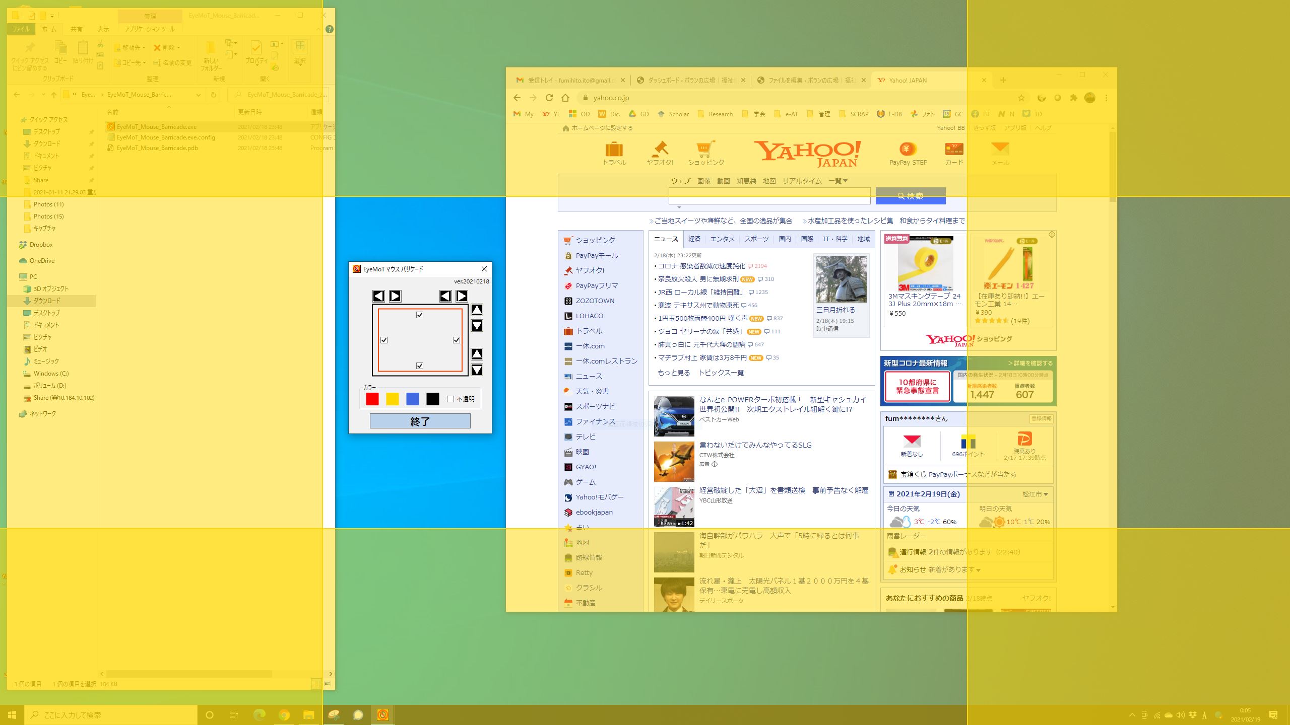
Task: Open the Research bookmark folder
Action: point(715,114)
